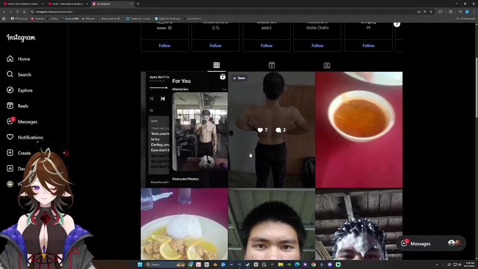Open the soup bowl post
Viewport: 478px width, 269px height.
pyautogui.click(x=359, y=130)
